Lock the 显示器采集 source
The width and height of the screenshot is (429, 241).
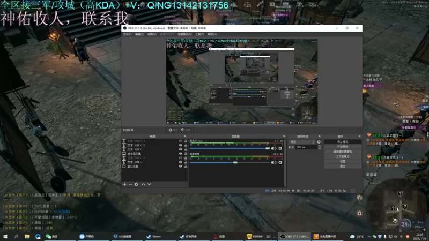[x=186, y=154]
